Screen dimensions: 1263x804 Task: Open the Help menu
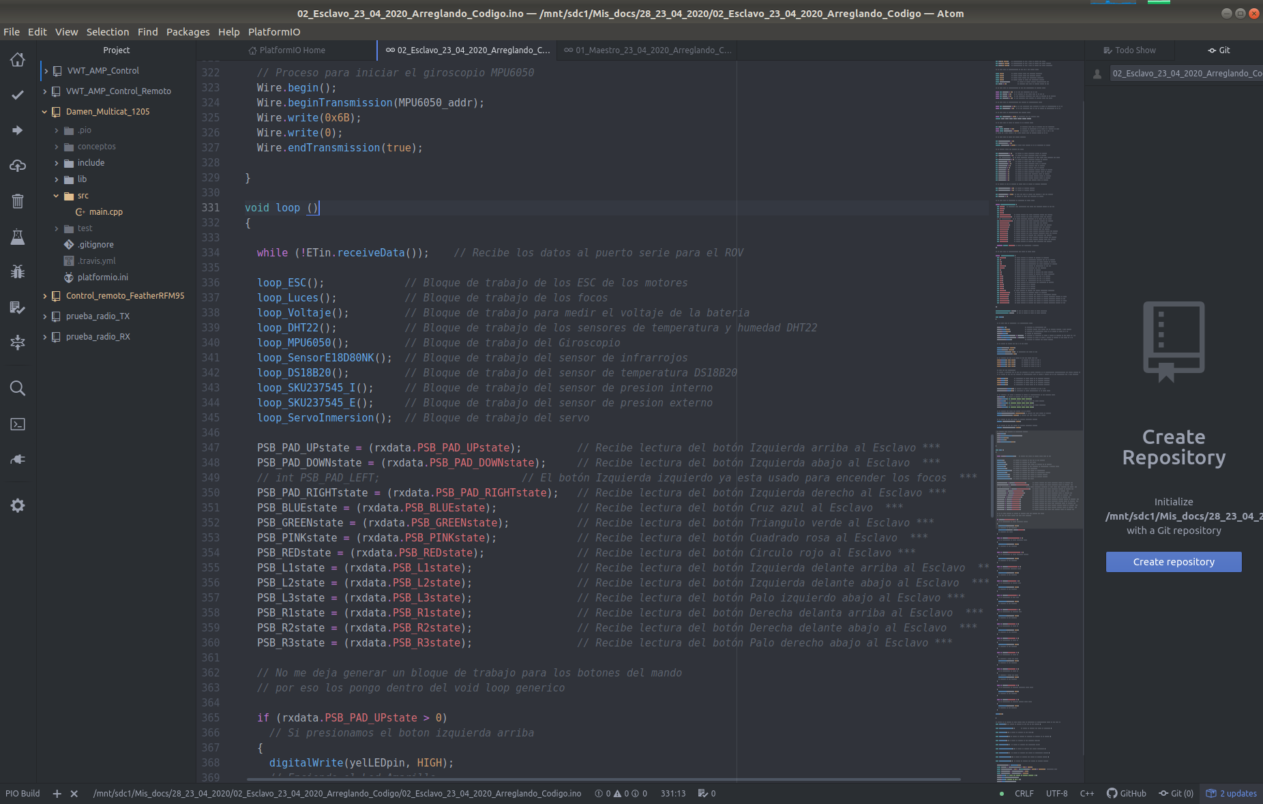pos(229,32)
